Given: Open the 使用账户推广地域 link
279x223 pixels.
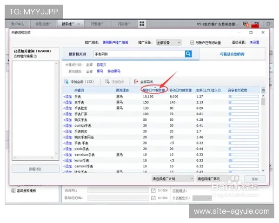Looking at the screenshot, I should [x=115, y=42].
